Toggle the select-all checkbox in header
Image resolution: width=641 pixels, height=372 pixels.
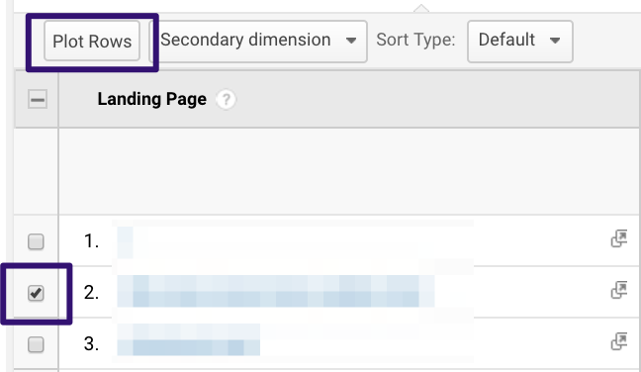(x=38, y=99)
